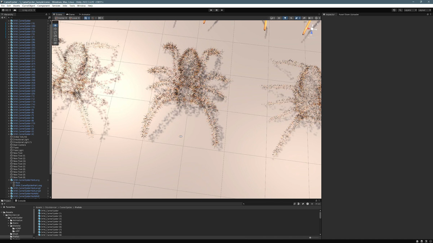
Task: Collapse SKM_CamelSpiderHairLong in Hierarchy
Action: click(9, 180)
